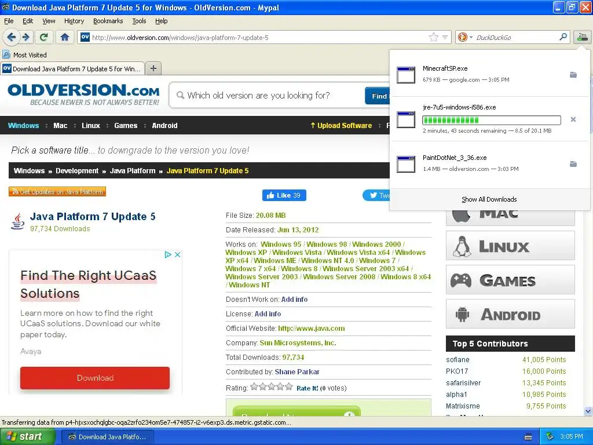This screenshot has width=593, height=445.
Task: Open the History menu
Action: point(74,21)
